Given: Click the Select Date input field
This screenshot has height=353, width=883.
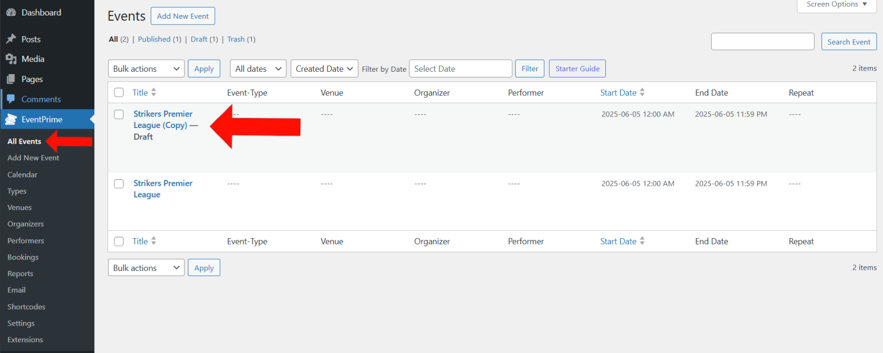Looking at the screenshot, I should point(460,69).
